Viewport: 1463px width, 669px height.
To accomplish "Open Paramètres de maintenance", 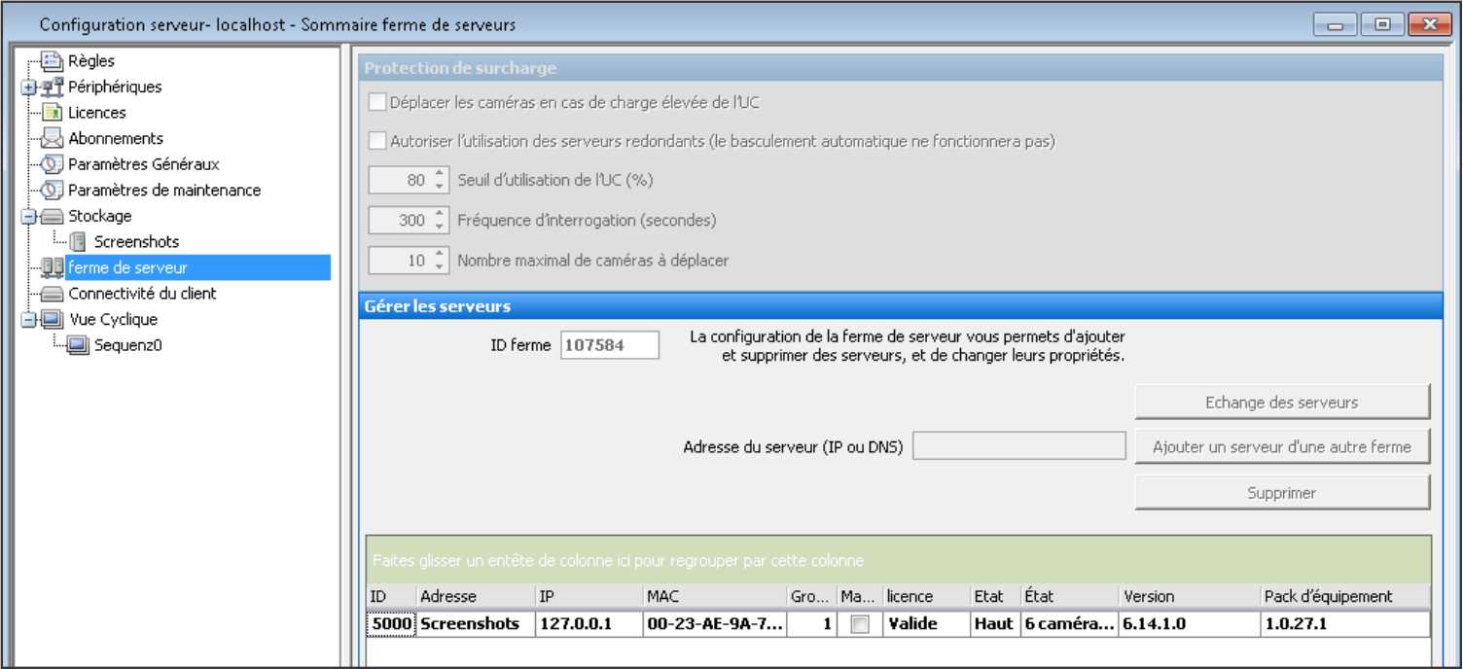I will (164, 190).
